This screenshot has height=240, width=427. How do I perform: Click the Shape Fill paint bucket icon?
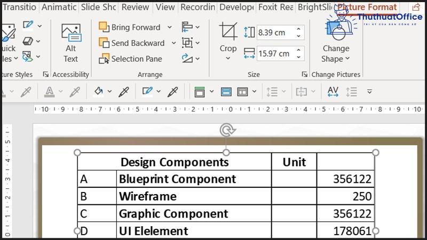pyautogui.click(x=99, y=91)
